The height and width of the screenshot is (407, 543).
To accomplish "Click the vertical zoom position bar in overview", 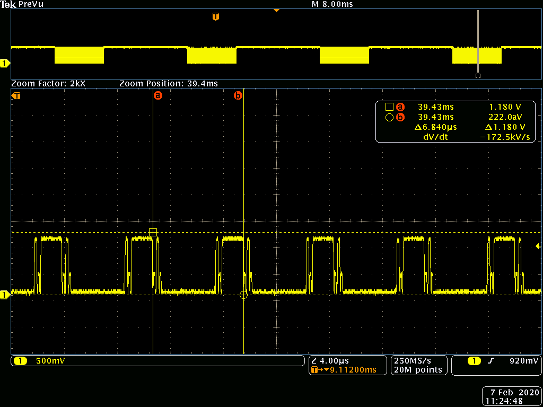I will 478,41.
